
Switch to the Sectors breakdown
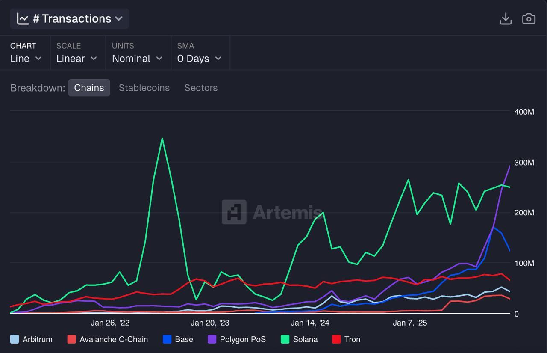[x=201, y=88]
